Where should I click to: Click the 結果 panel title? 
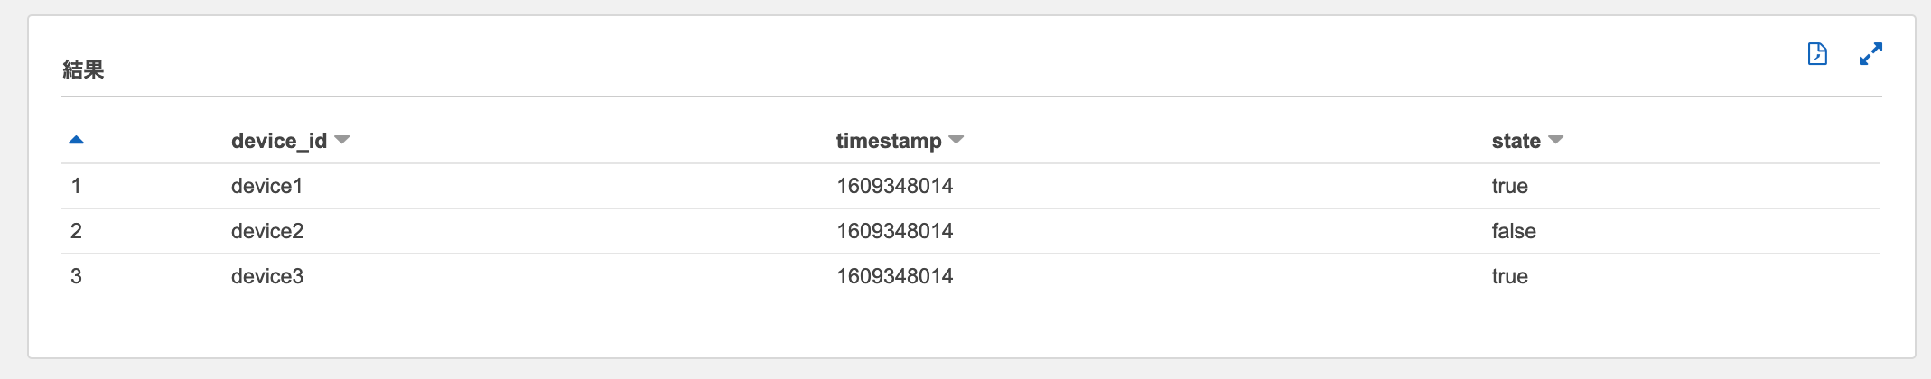[x=83, y=69]
